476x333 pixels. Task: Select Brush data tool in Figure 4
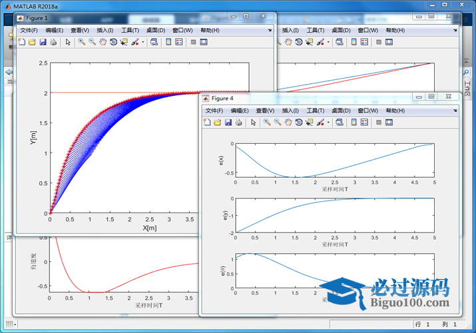[x=320, y=123]
